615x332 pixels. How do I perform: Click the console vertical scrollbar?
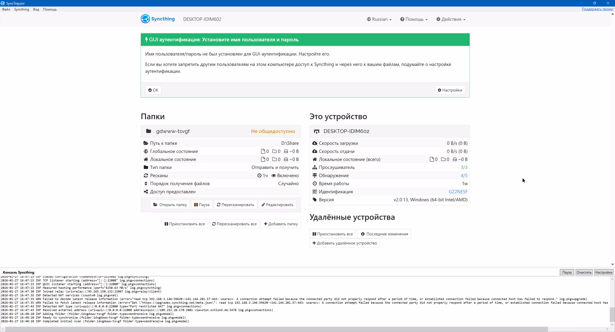(612, 314)
